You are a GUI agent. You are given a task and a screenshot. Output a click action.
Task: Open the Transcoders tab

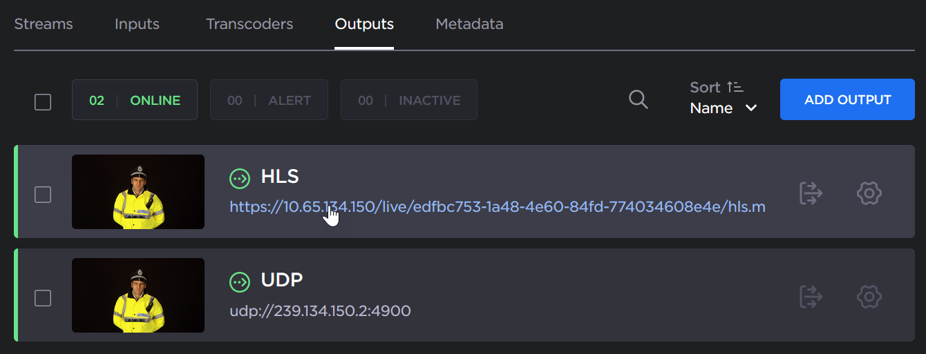(249, 24)
